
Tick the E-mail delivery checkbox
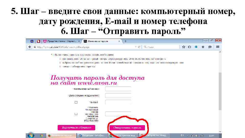pos(76,102)
